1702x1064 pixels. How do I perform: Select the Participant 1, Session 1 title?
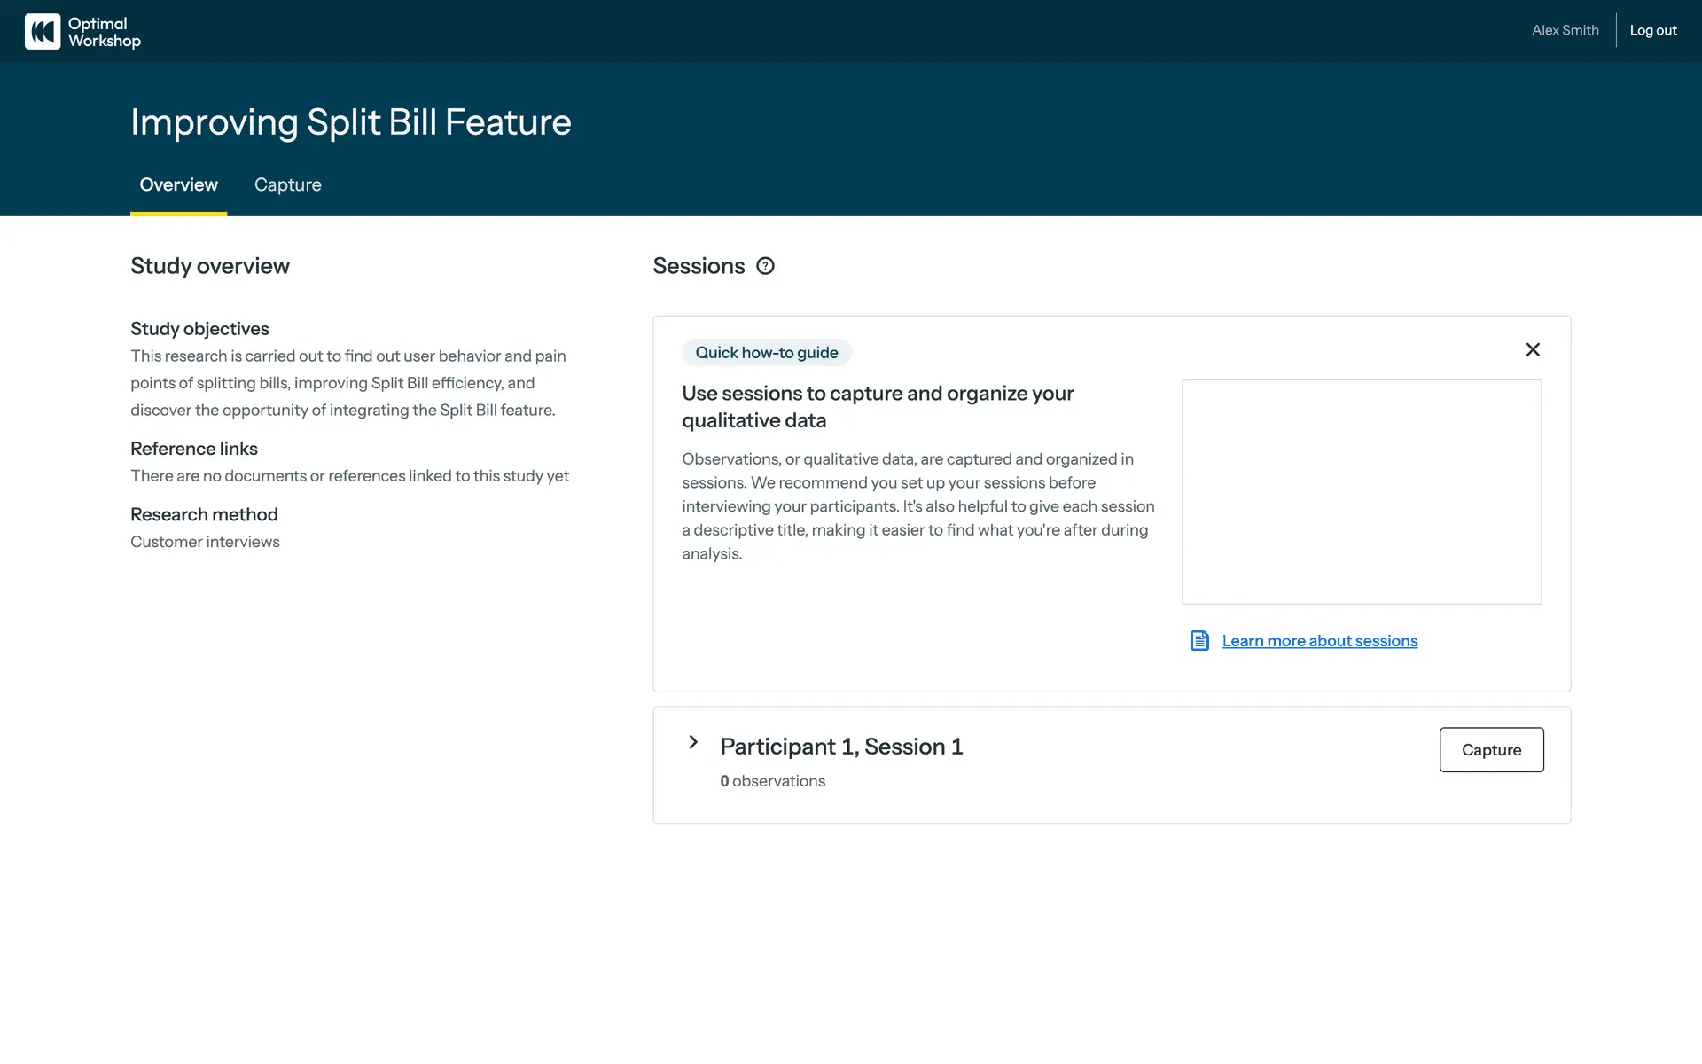[841, 747]
